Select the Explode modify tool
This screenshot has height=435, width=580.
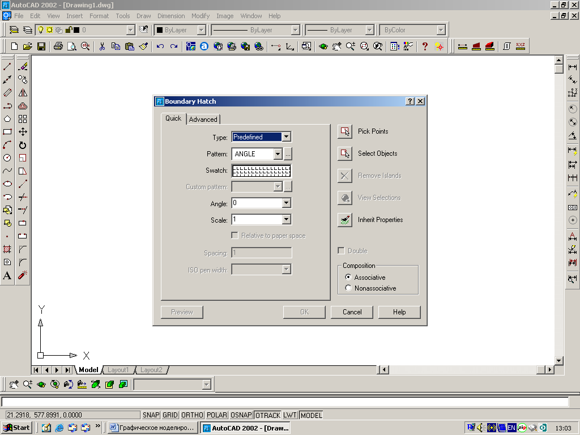click(x=23, y=275)
